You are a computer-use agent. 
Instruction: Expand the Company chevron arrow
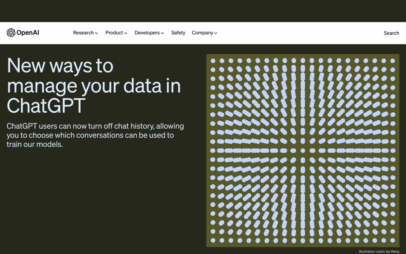pyautogui.click(x=216, y=33)
